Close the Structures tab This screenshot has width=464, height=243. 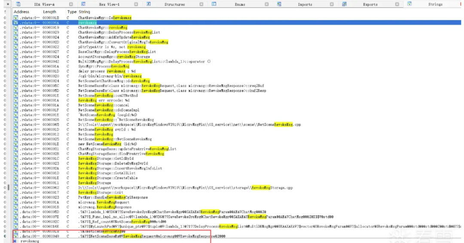click(x=201, y=4)
